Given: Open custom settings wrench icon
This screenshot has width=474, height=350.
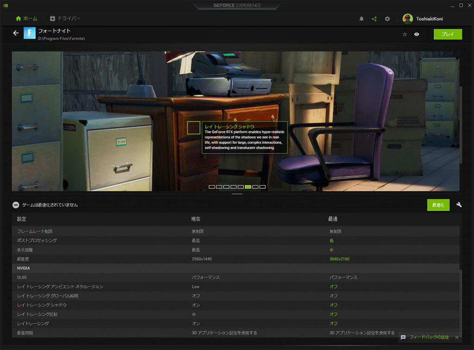Looking at the screenshot, I should [459, 205].
